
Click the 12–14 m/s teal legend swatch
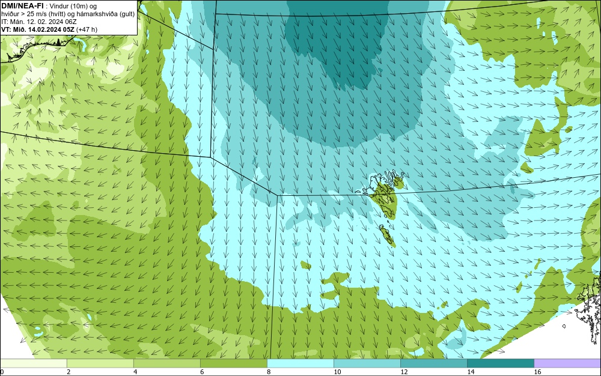433,363
